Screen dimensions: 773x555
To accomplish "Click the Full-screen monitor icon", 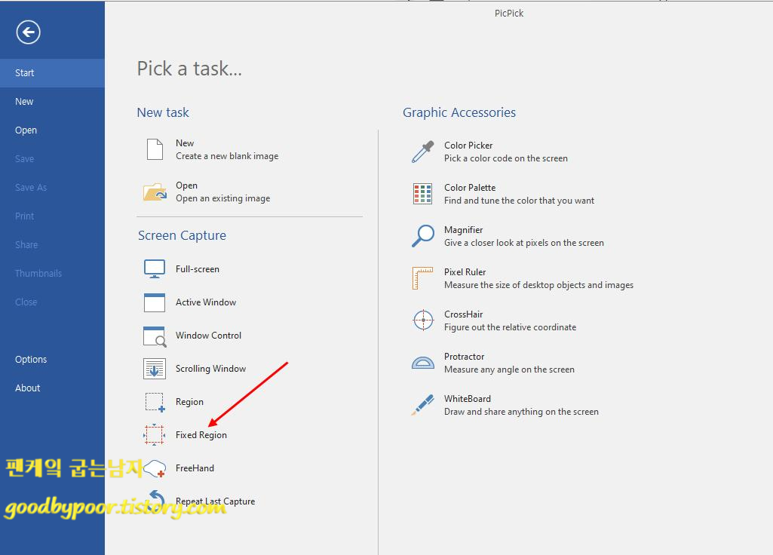I will coord(155,269).
